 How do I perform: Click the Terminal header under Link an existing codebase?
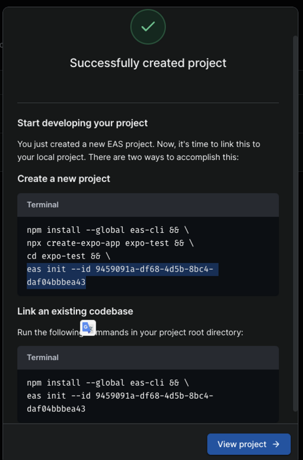[x=148, y=358]
